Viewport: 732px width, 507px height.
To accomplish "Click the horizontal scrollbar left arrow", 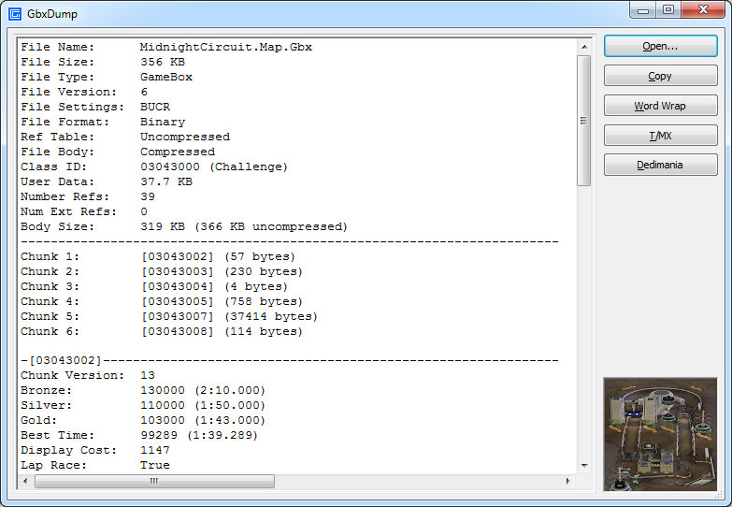I will click(27, 481).
